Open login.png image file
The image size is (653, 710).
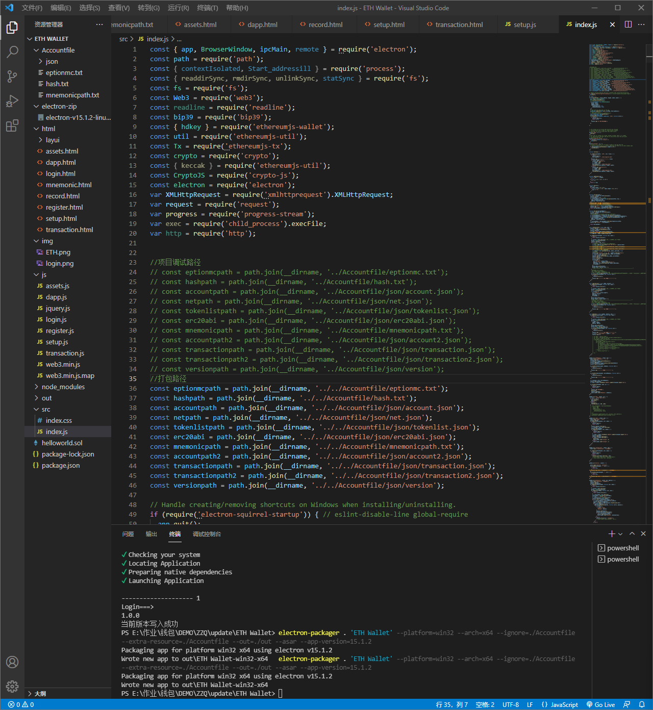coord(68,263)
